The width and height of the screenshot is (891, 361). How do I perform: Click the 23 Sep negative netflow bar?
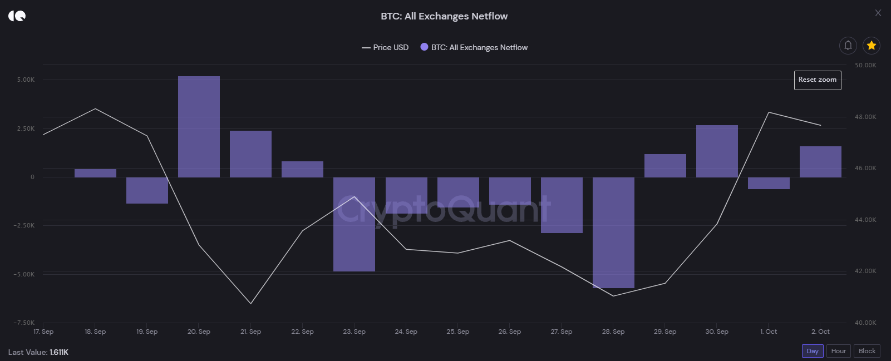pyautogui.click(x=354, y=224)
